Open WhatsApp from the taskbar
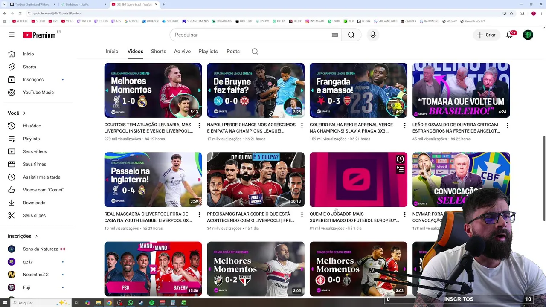Viewport: 546px width, 307px height. coord(130,303)
